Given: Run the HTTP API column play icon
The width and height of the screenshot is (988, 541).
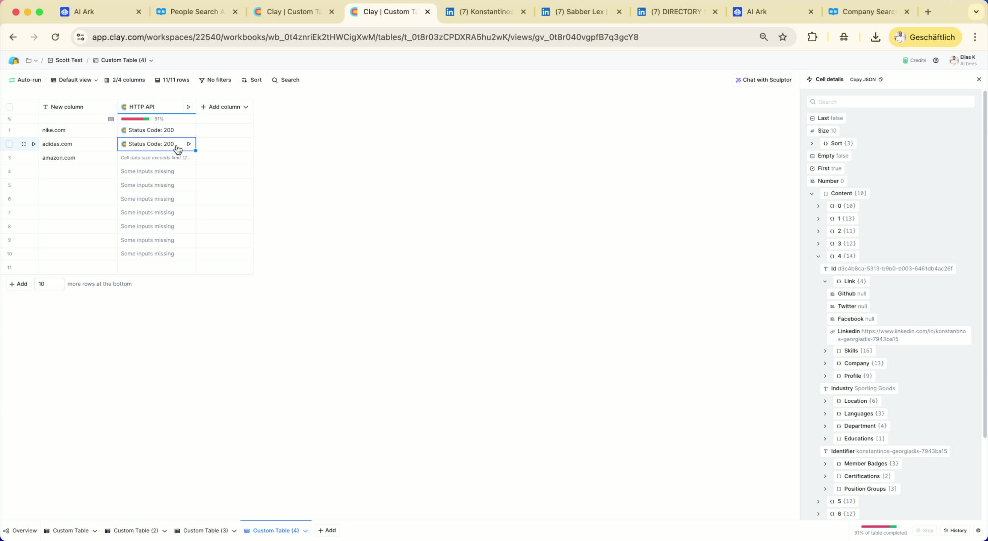Looking at the screenshot, I should pyautogui.click(x=188, y=107).
